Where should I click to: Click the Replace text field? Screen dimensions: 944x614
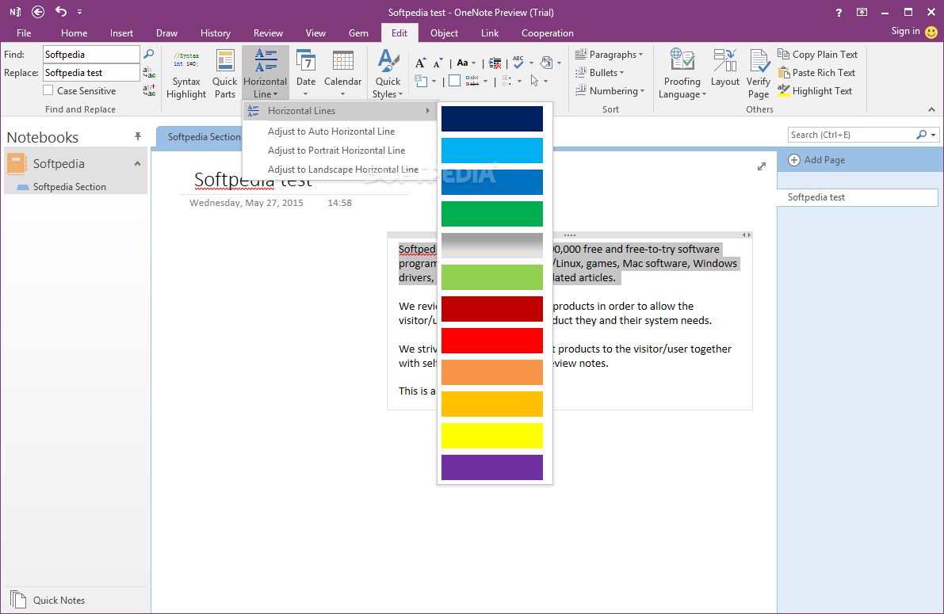point(91,73)
